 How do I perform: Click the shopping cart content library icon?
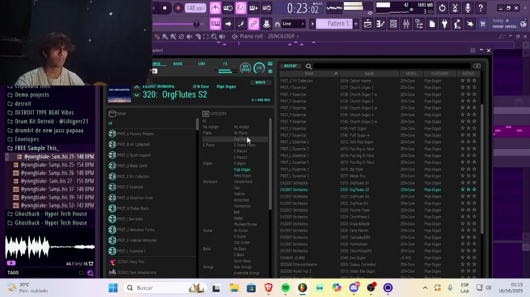483,24
